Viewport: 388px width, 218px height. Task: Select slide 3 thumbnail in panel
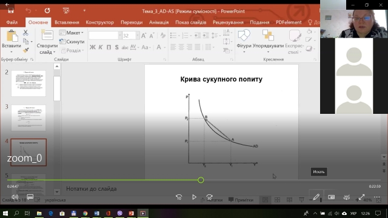pyautogui.click(x=28, y=117)
